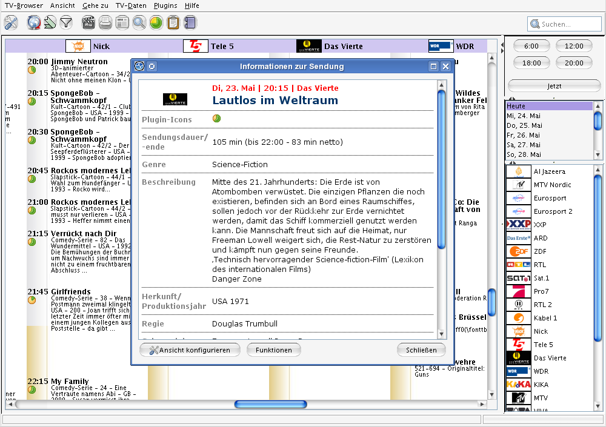Click the printer toolbar icon
The image size is (606, 427).
pos(105,23)
